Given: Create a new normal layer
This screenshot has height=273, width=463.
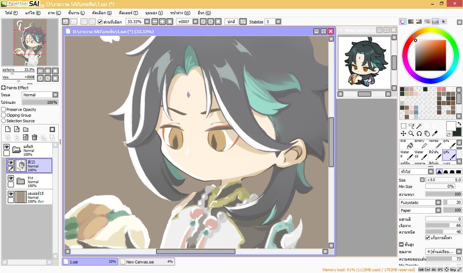Looking at the screenshot, I should pos(7,130).
